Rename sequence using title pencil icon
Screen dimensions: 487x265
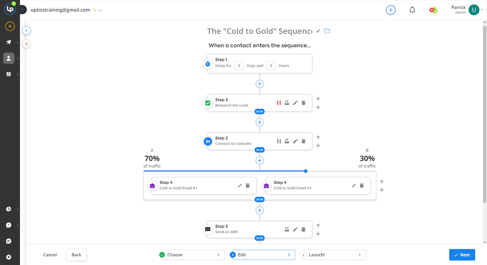[318, 31]
